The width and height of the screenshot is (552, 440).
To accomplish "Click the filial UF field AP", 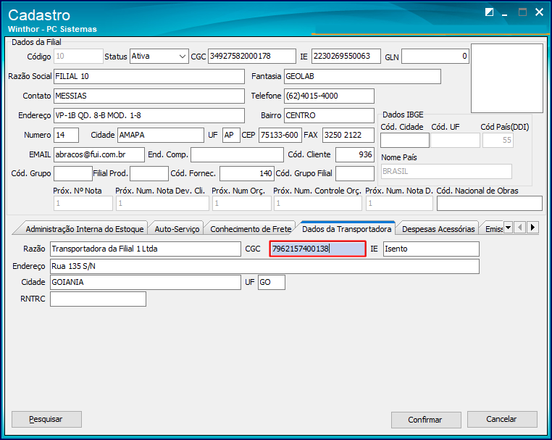I will click(231, 136).
